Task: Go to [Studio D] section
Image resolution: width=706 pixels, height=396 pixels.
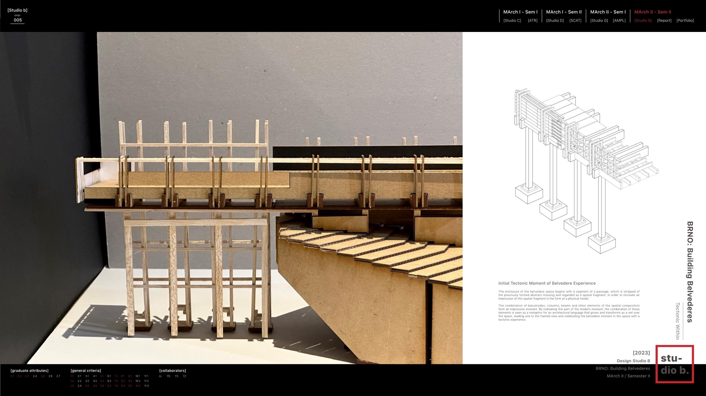Action: coord(555,20)
